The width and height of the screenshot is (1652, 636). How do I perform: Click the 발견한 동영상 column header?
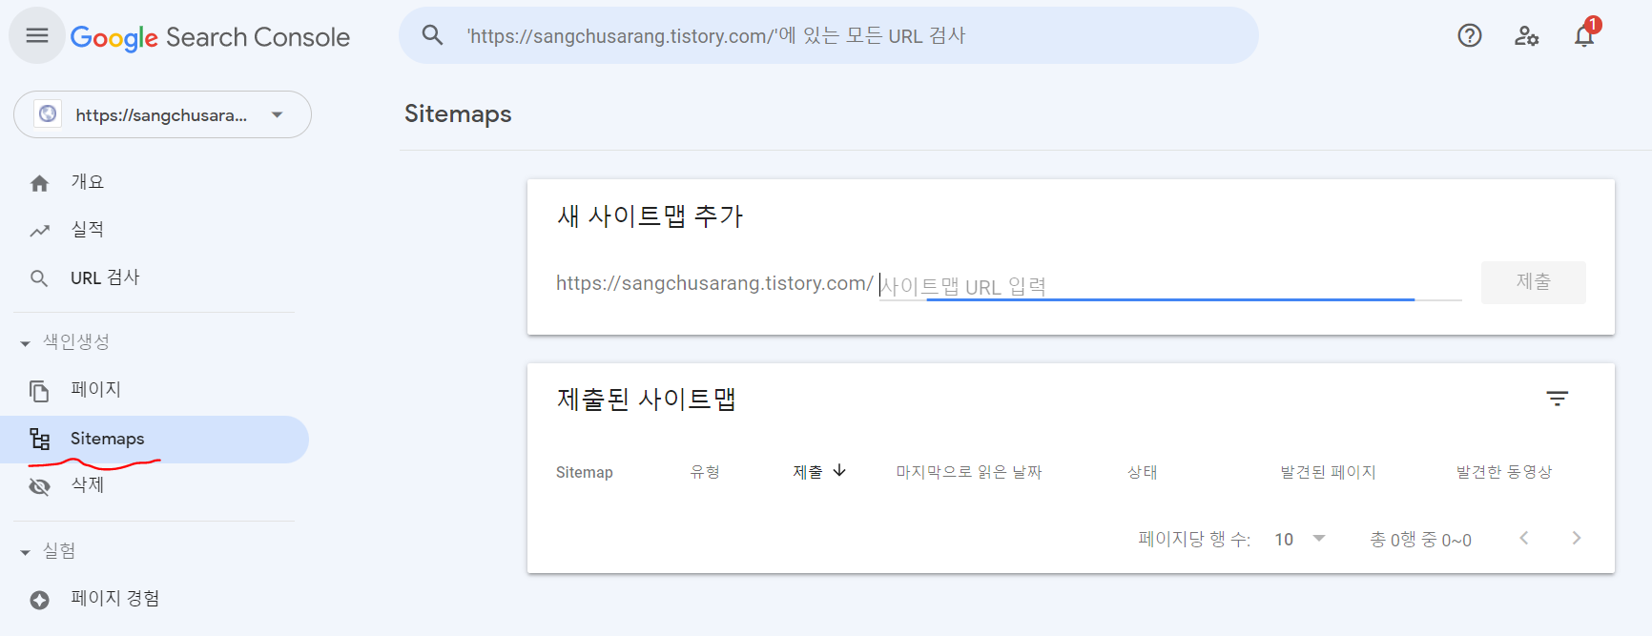[1504, 472]
